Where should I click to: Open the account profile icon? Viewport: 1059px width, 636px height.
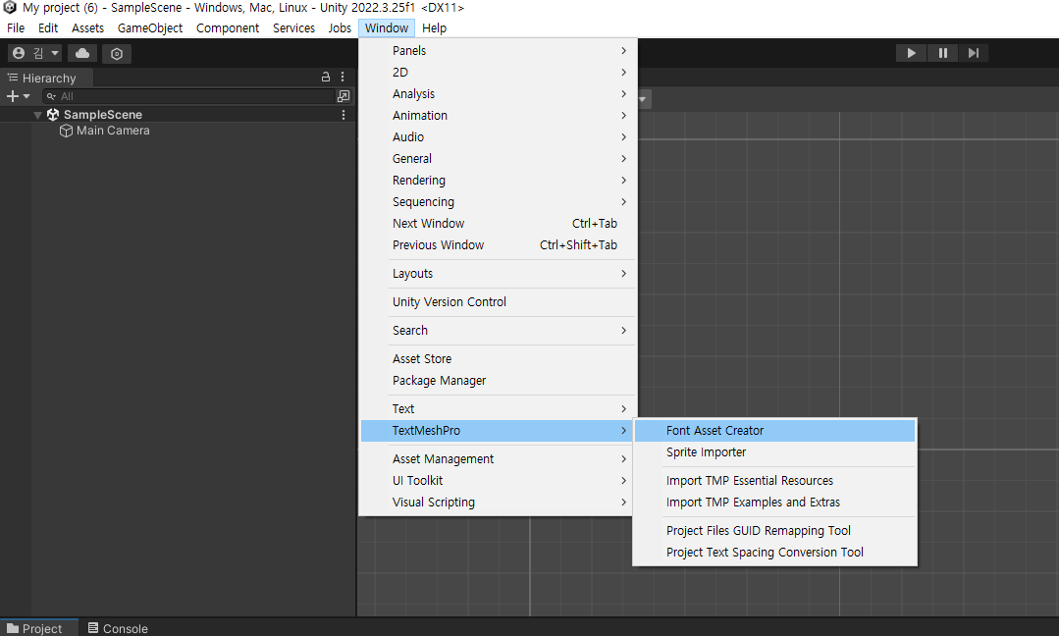coord(19,53)
